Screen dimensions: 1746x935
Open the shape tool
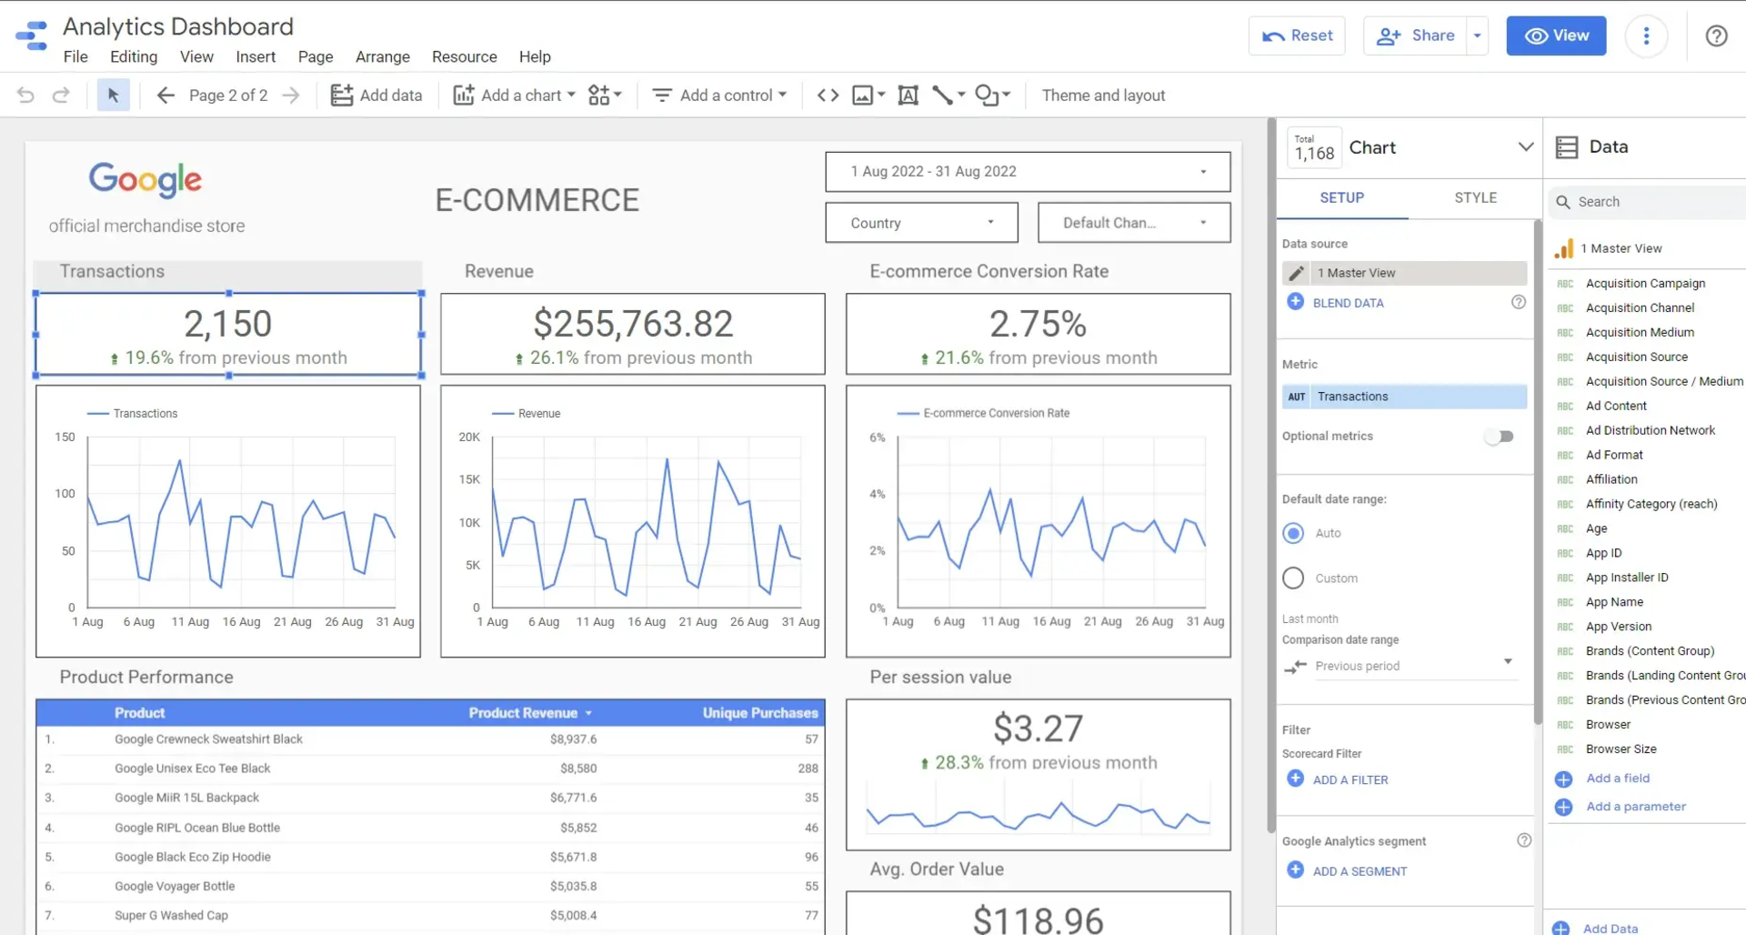[x=988, y=95]
